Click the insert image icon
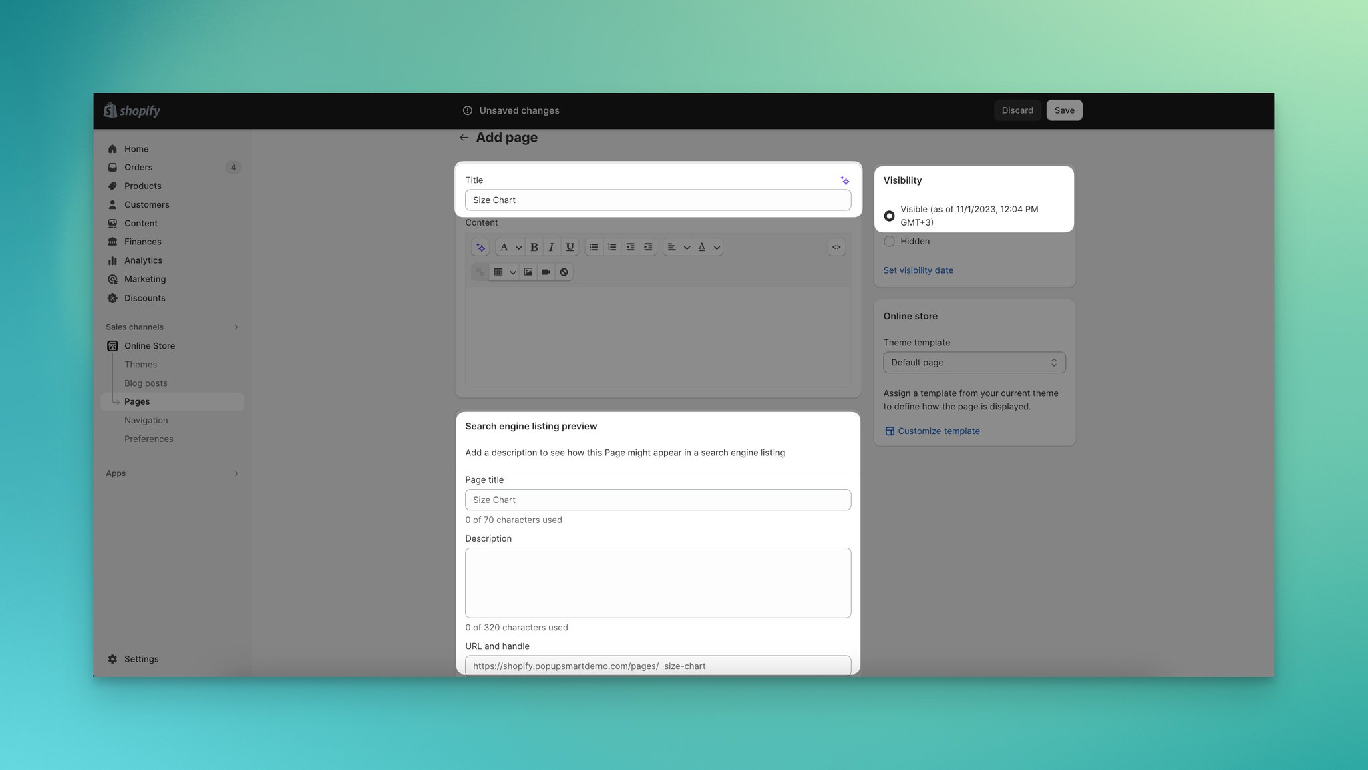Viewport: 1368px width, 770px height. pyautogui.click(x=528, y=272)
